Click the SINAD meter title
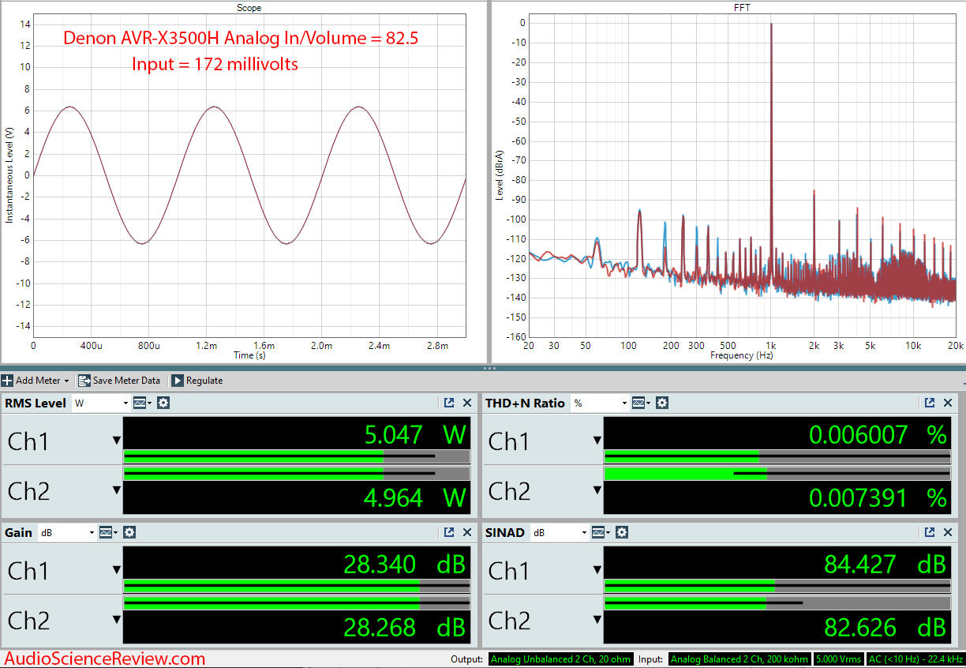 [506, 532]
